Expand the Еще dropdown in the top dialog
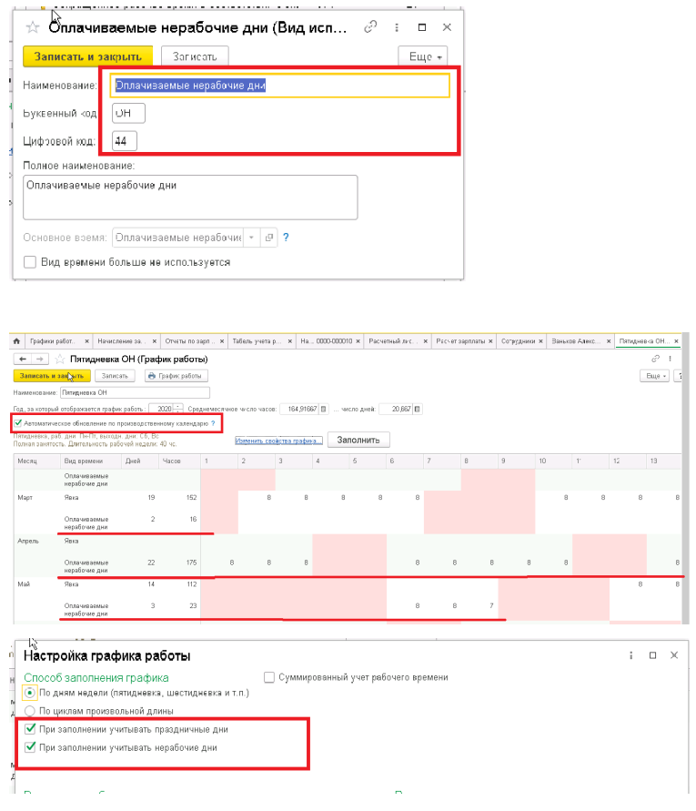696x811 pixels. click(423, 56)
